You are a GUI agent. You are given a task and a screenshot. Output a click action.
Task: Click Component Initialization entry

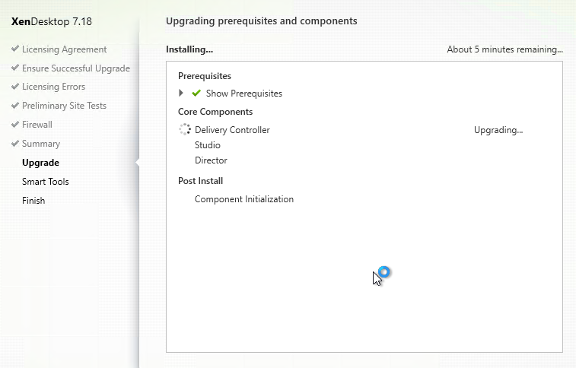[x=244, y=199]
